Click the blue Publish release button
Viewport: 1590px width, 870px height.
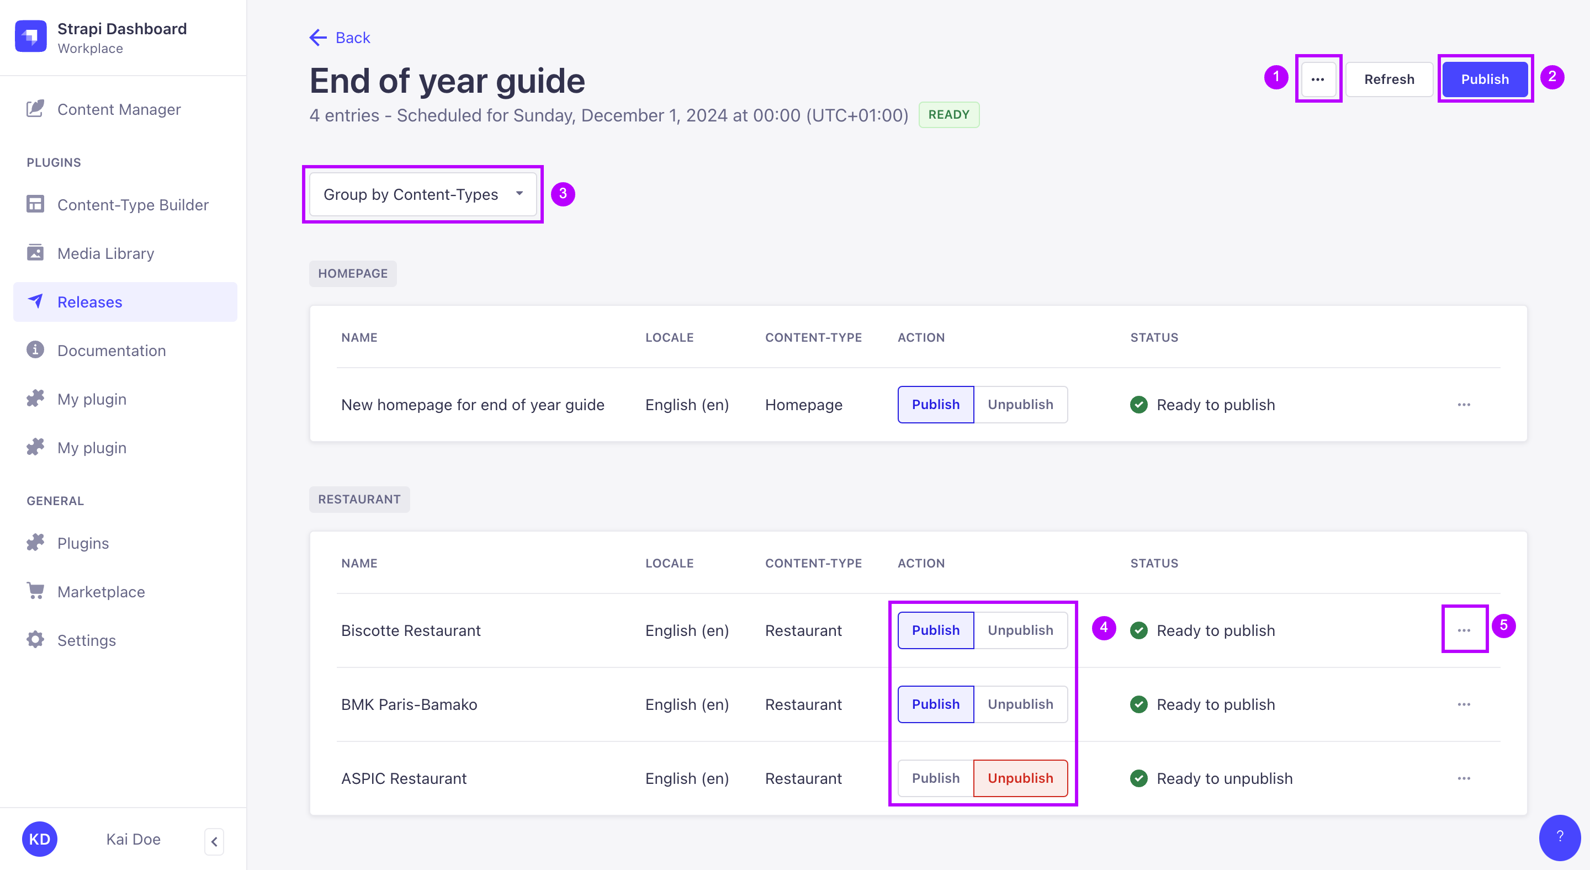[x=1485, y=79]
